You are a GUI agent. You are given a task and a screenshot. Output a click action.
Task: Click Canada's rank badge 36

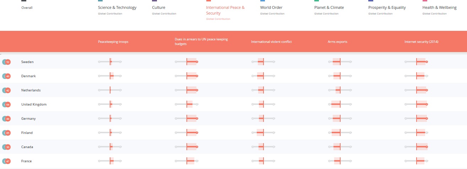pos(8,147)
